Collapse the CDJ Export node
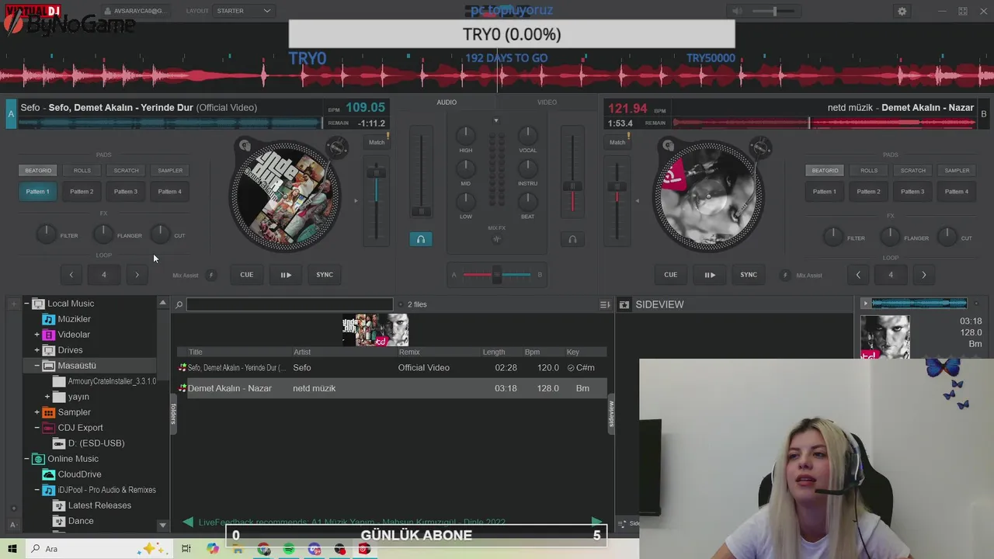 [x=36, y=428]
